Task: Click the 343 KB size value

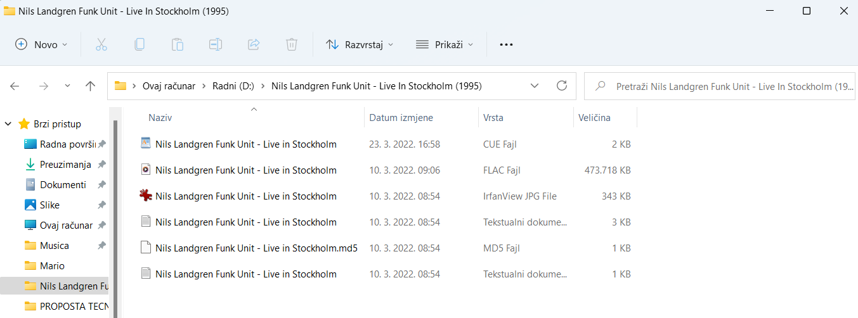Action: [616, 196]
